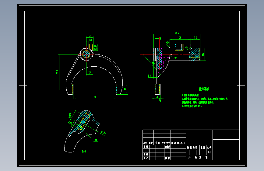Viewport: 264px width, 171px height.
Task: Select the '共 张 第 张' sheet count row
Action: [x=199, y=158]
